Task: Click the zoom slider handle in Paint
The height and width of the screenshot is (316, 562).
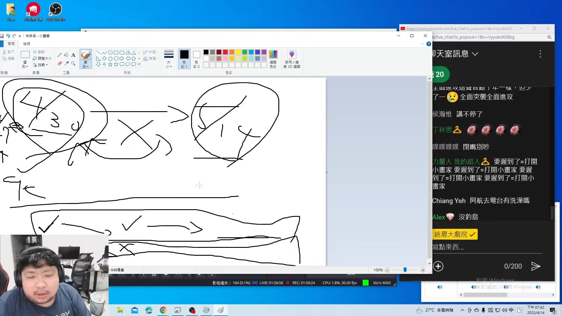Action: (405, 270)
